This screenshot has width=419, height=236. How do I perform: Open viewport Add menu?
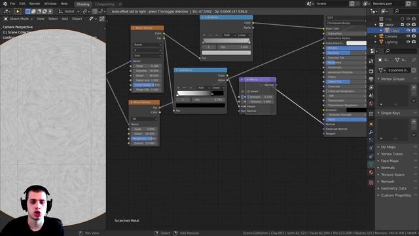click(x=65, y=19)
